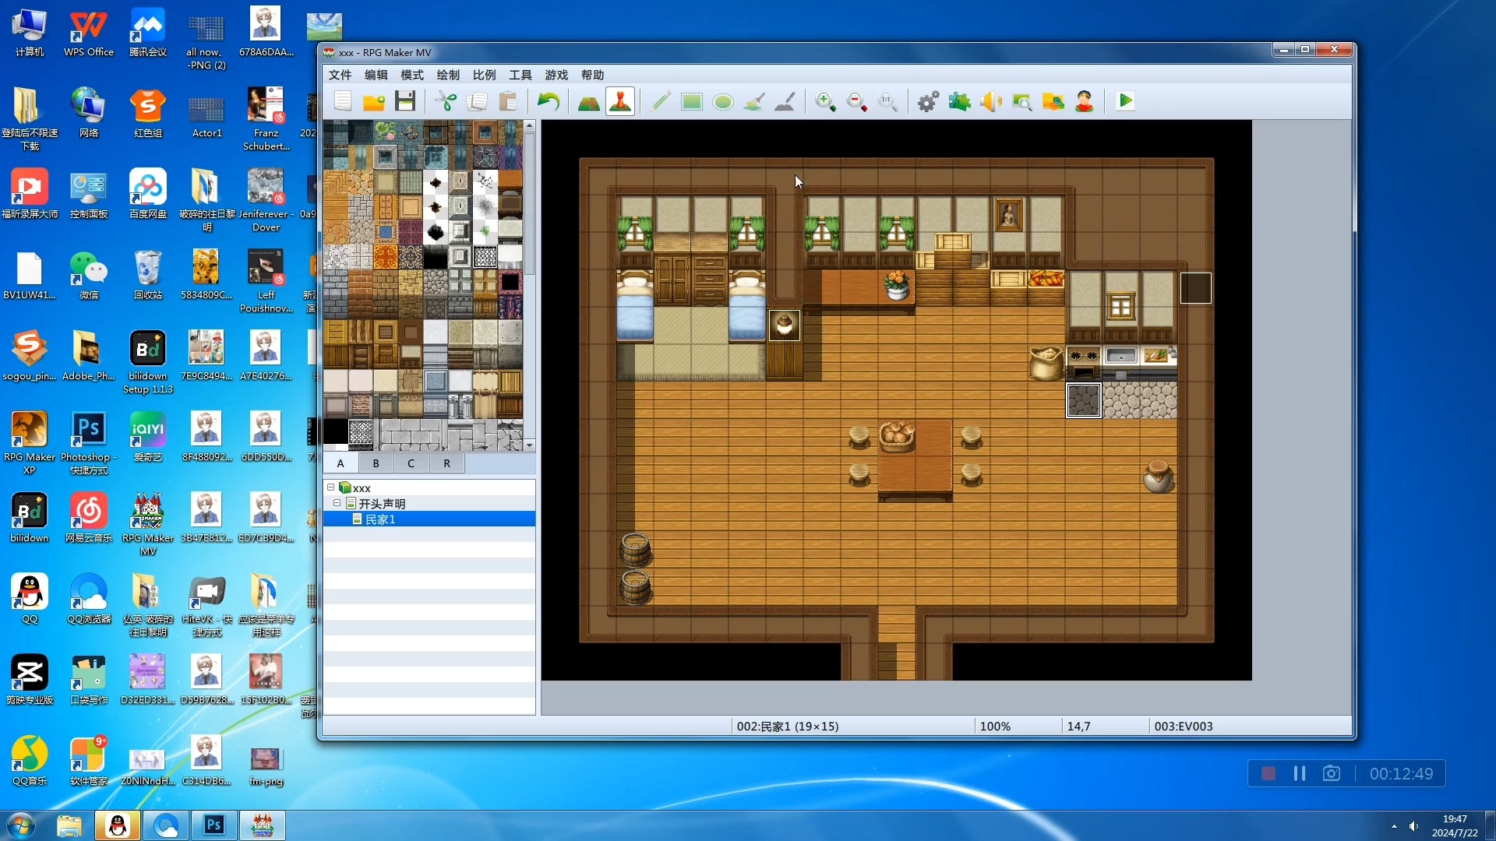This screenshot has width=1496, height=841.
Task: Select the Rectangle drawing tool
Action: [x=692, y=101]
